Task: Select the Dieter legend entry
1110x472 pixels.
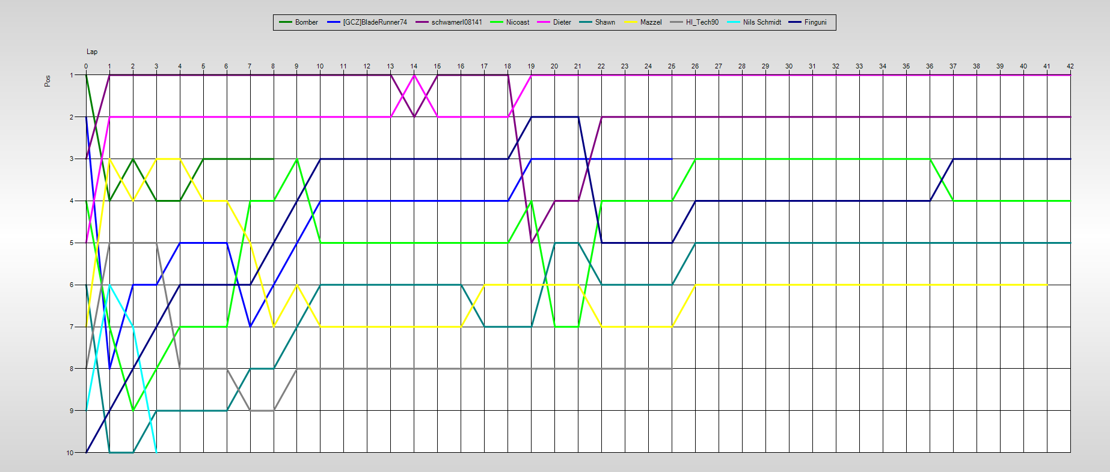Action: pos(554,22)
